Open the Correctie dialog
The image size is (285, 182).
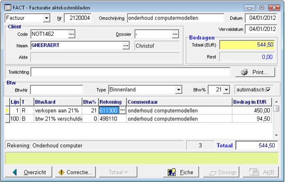75,172
